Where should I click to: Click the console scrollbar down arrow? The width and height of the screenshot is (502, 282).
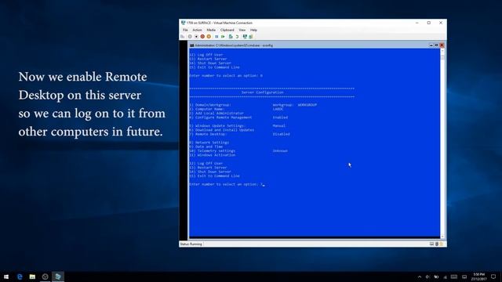pos(442,237)
